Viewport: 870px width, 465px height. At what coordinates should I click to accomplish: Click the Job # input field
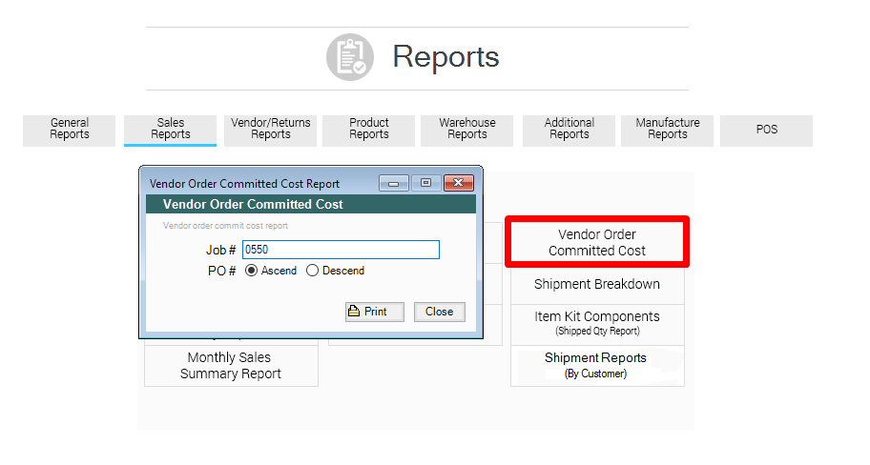pyautogui.click(x=341, y=250)
